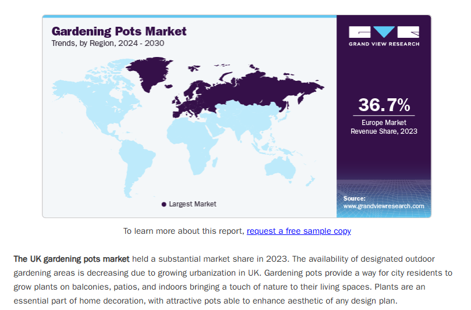The image size is (471, 310).
Task: Open the request a free sample copy link
Action: pos(299,231)
